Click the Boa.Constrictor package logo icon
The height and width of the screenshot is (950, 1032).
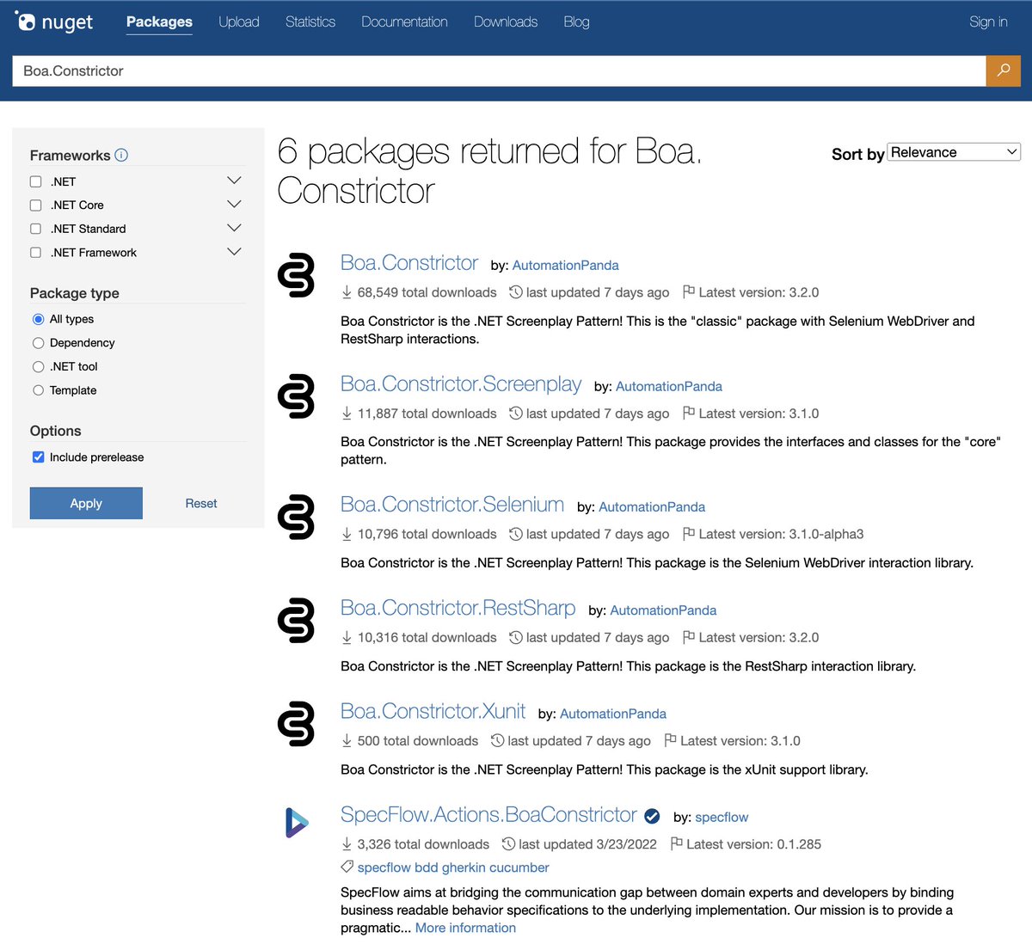point(297,275)
